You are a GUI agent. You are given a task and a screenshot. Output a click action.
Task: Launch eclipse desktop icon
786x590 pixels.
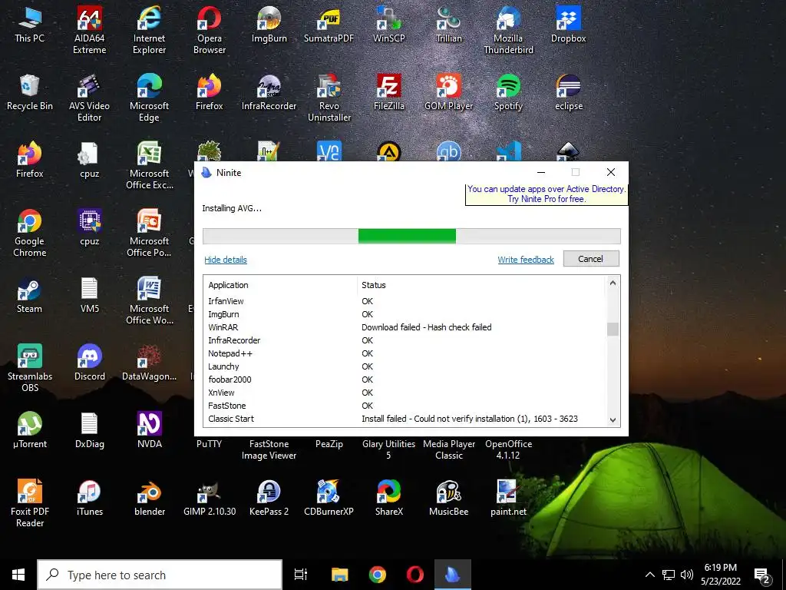tap(569, 92)
